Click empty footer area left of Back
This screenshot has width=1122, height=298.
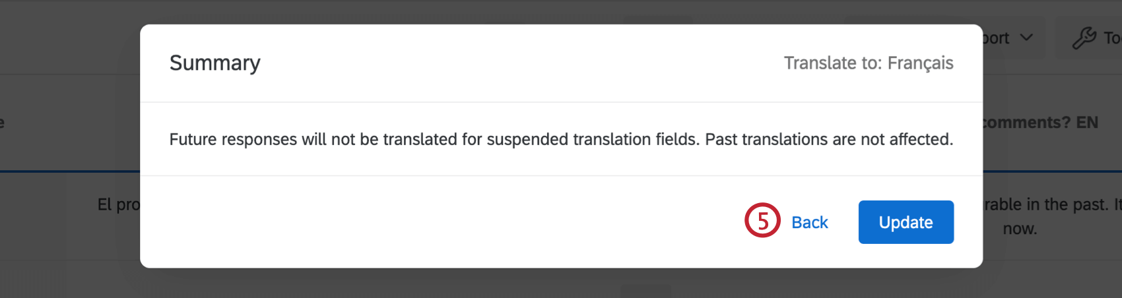[x=442, y=222]
